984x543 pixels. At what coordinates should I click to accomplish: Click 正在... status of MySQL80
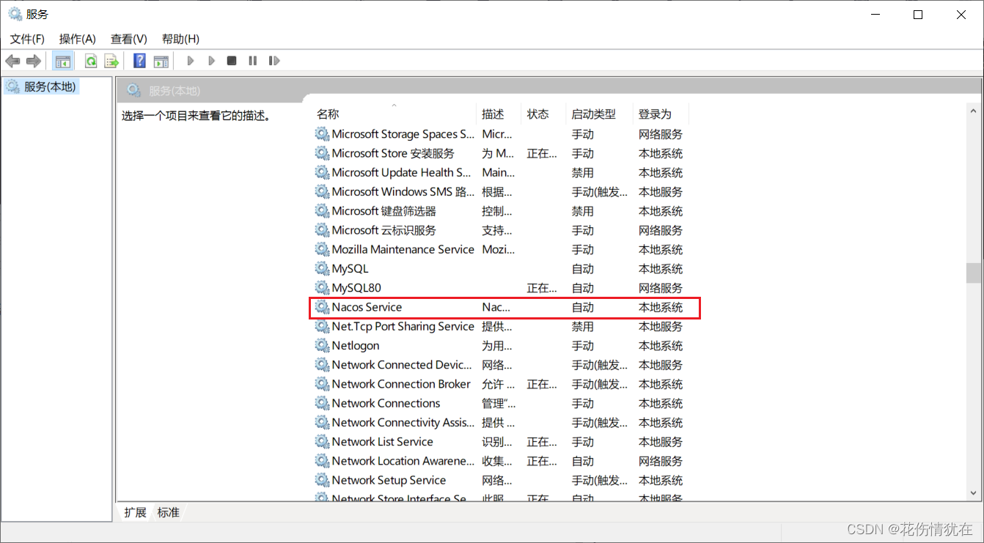tap(542, 288)
